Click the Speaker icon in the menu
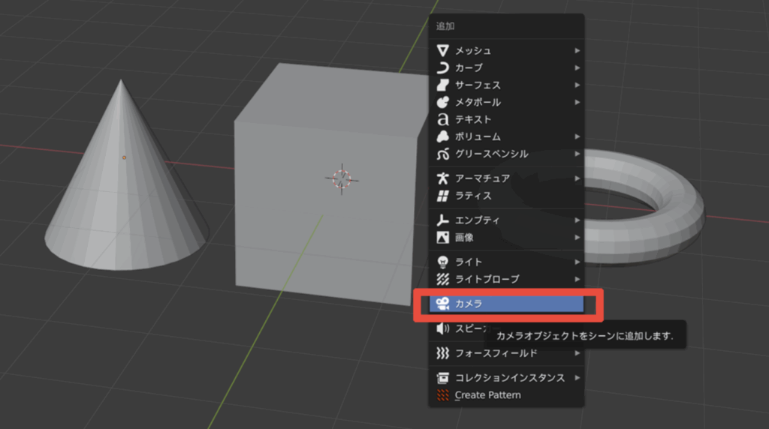769x429 pixels. tap(443, 328)
